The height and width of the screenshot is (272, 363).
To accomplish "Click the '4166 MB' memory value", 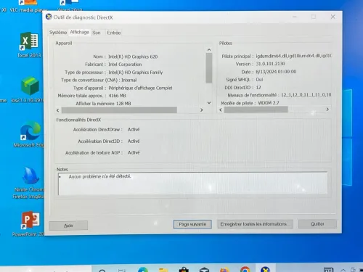I will click(x=117, y=96).
